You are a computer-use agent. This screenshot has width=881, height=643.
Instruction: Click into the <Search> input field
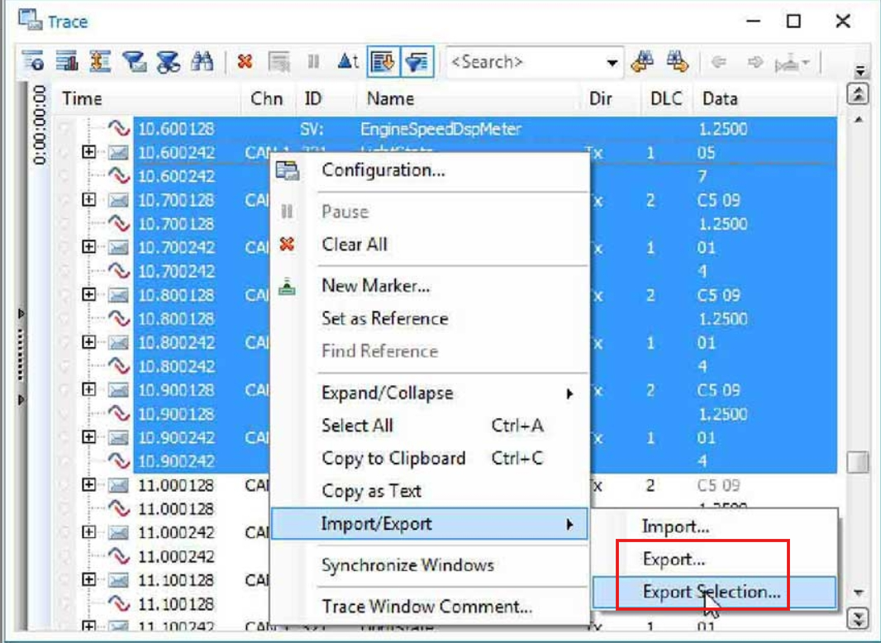point(526,62)
